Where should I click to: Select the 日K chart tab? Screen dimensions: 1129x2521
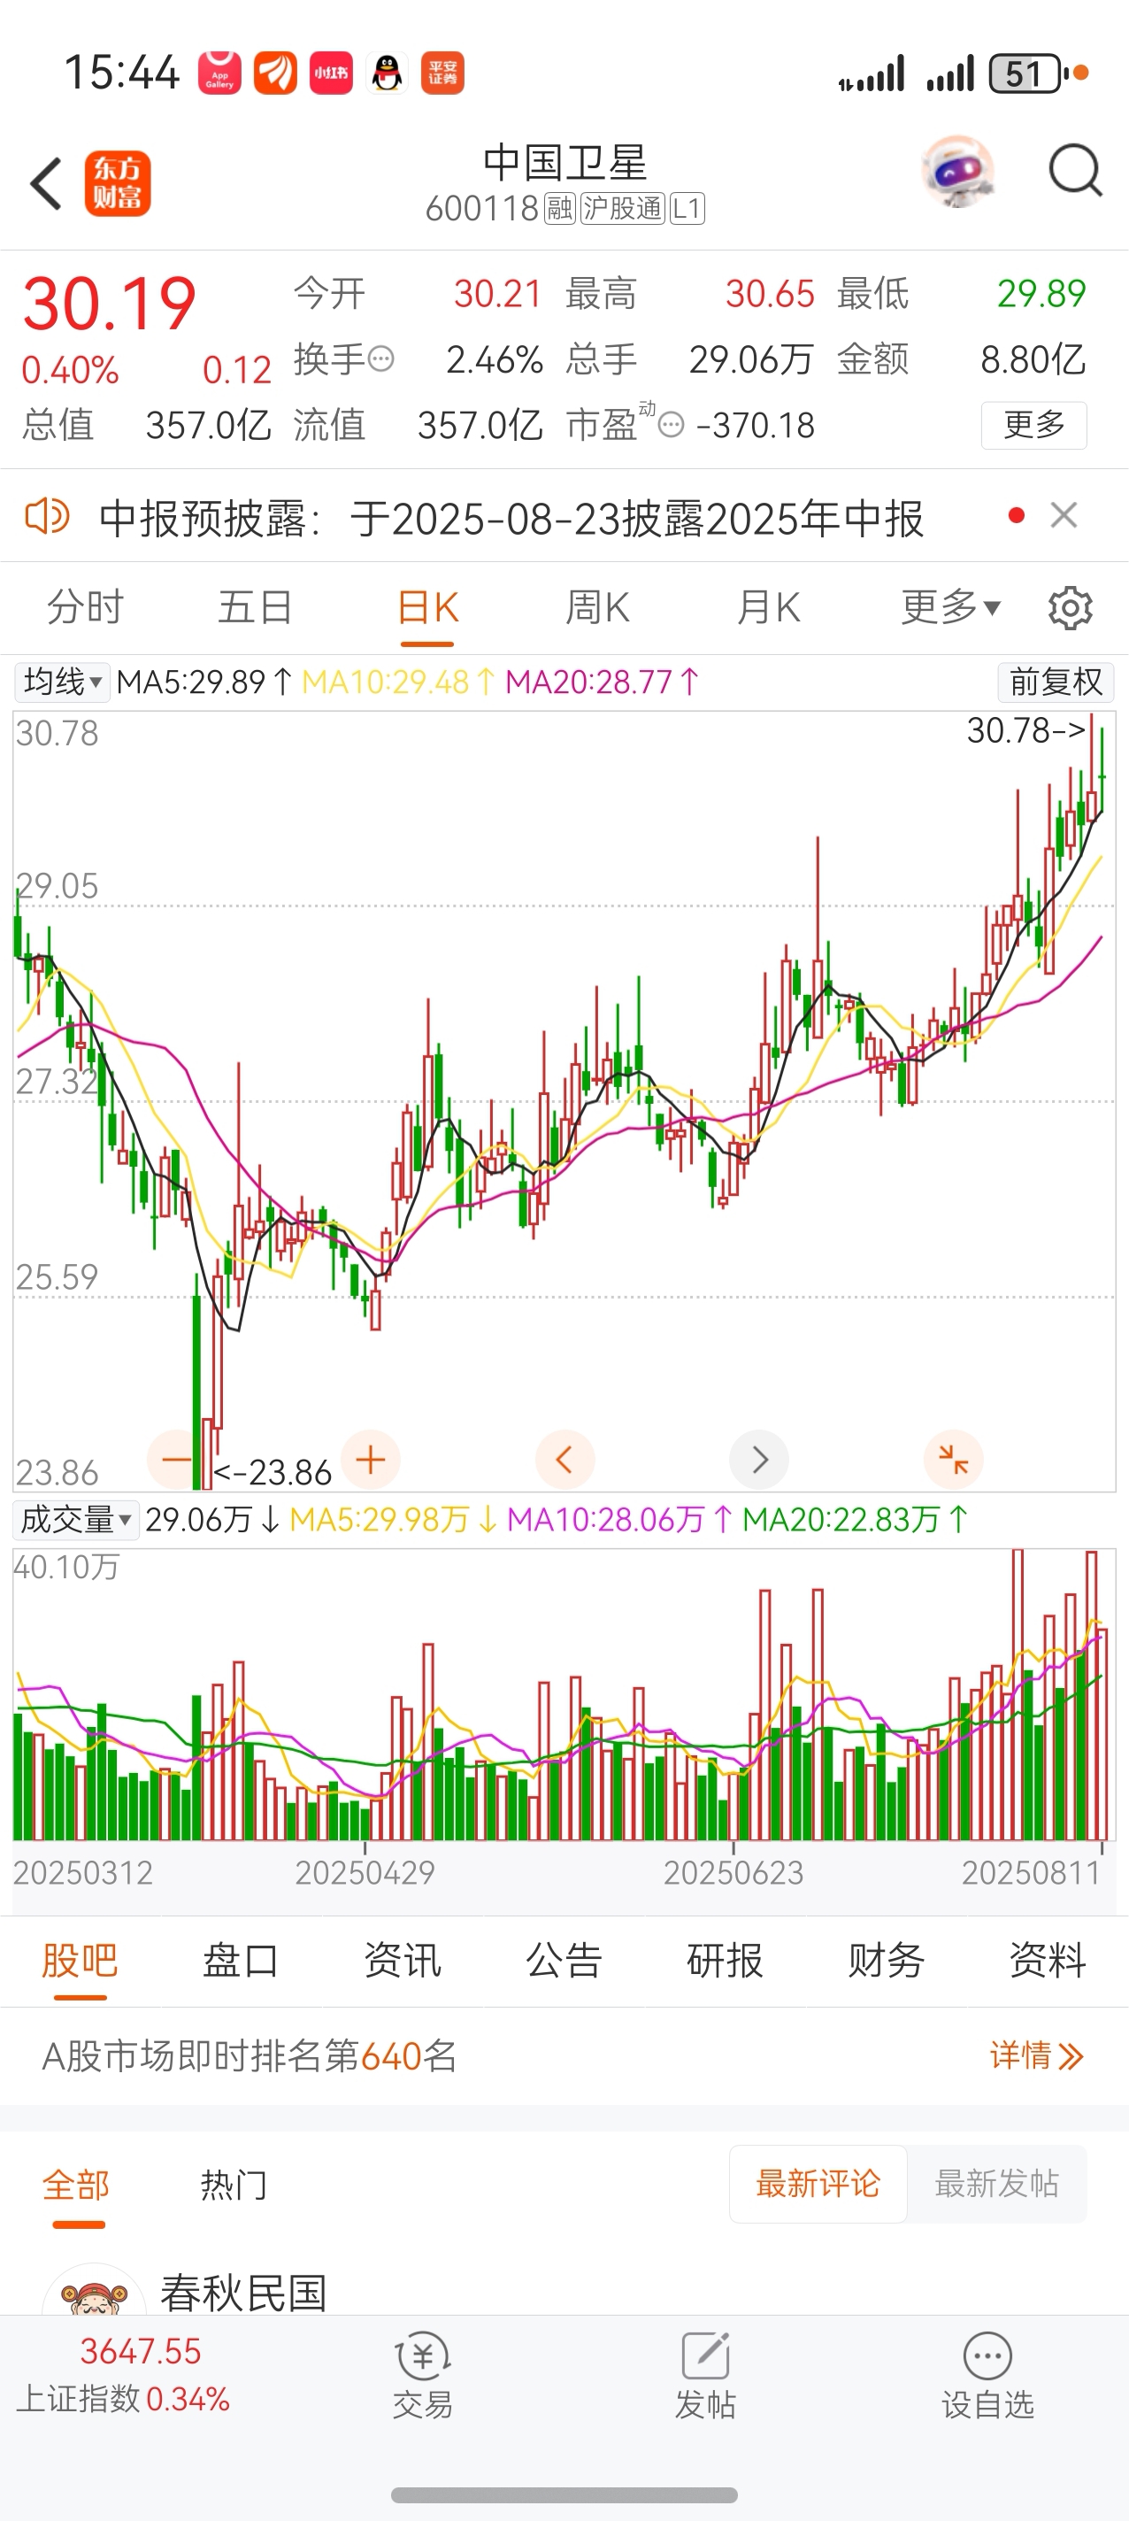coord(427,608)
